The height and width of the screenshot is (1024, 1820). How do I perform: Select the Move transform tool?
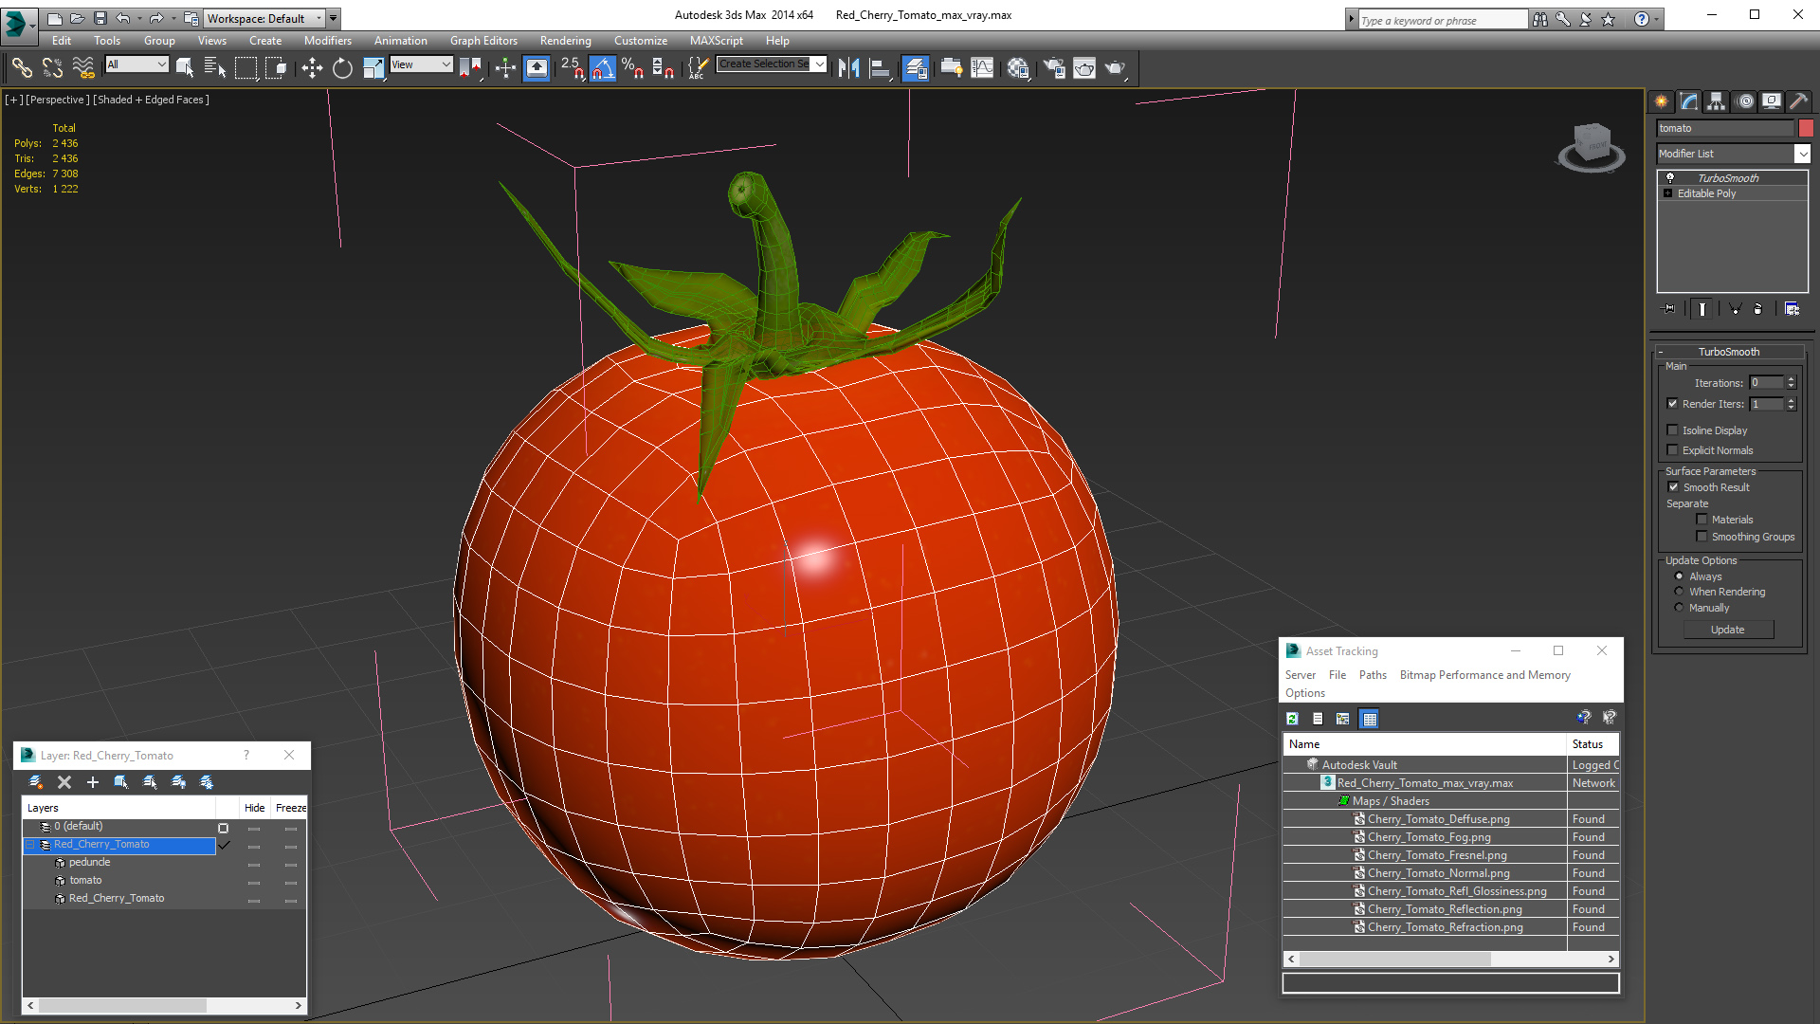312,67
